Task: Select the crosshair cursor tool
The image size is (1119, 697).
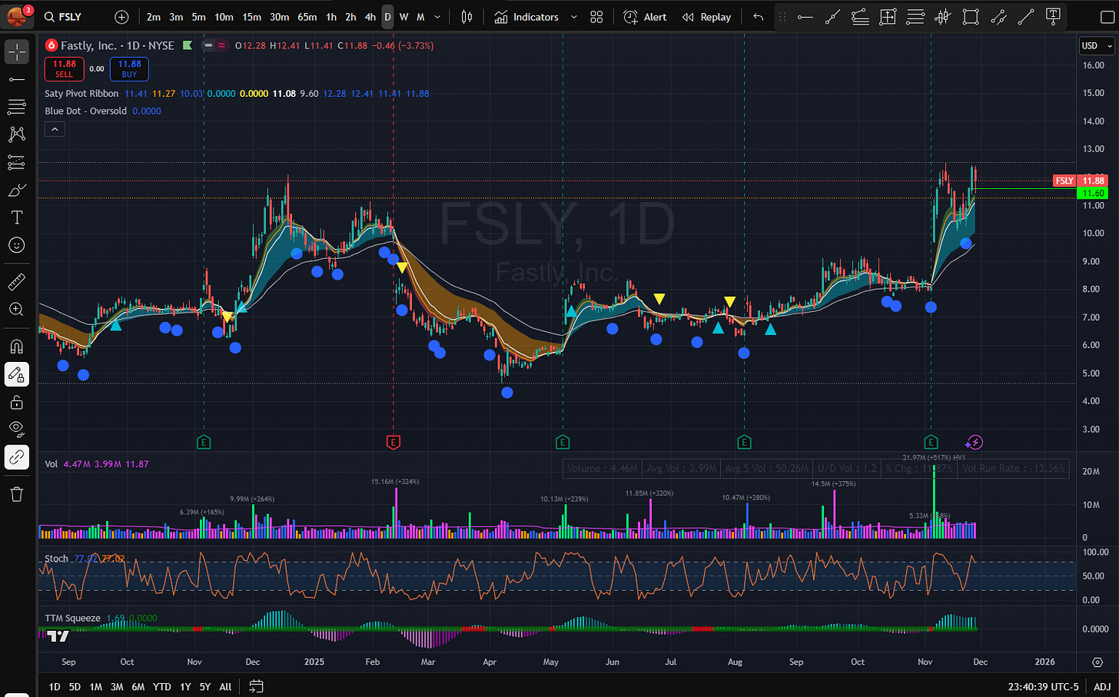Action: [17, 51]
